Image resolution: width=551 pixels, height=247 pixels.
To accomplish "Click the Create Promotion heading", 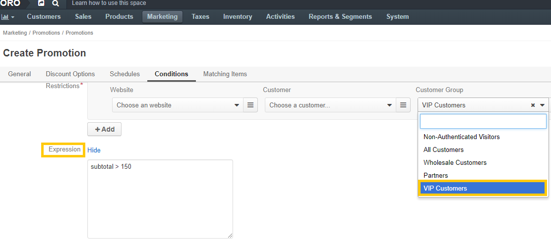I will [x=44, y=53].
